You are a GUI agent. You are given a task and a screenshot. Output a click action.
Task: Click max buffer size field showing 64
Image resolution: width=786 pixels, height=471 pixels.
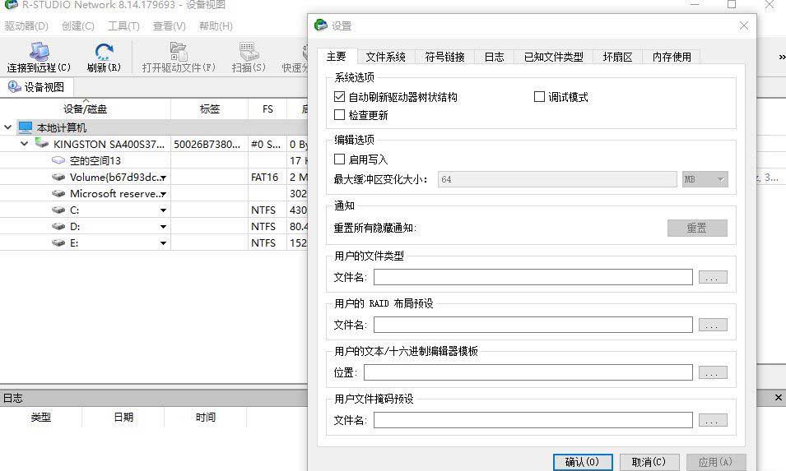[557, 179]
